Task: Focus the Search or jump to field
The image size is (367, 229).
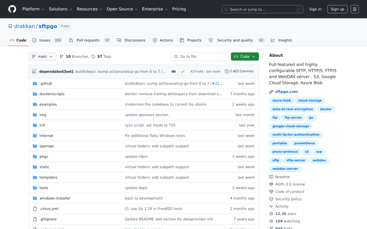Action: (263, 9)
